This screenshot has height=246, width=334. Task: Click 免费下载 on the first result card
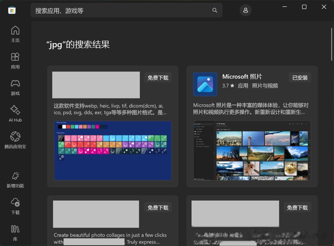pyautogui.click(x=158, y=78)
